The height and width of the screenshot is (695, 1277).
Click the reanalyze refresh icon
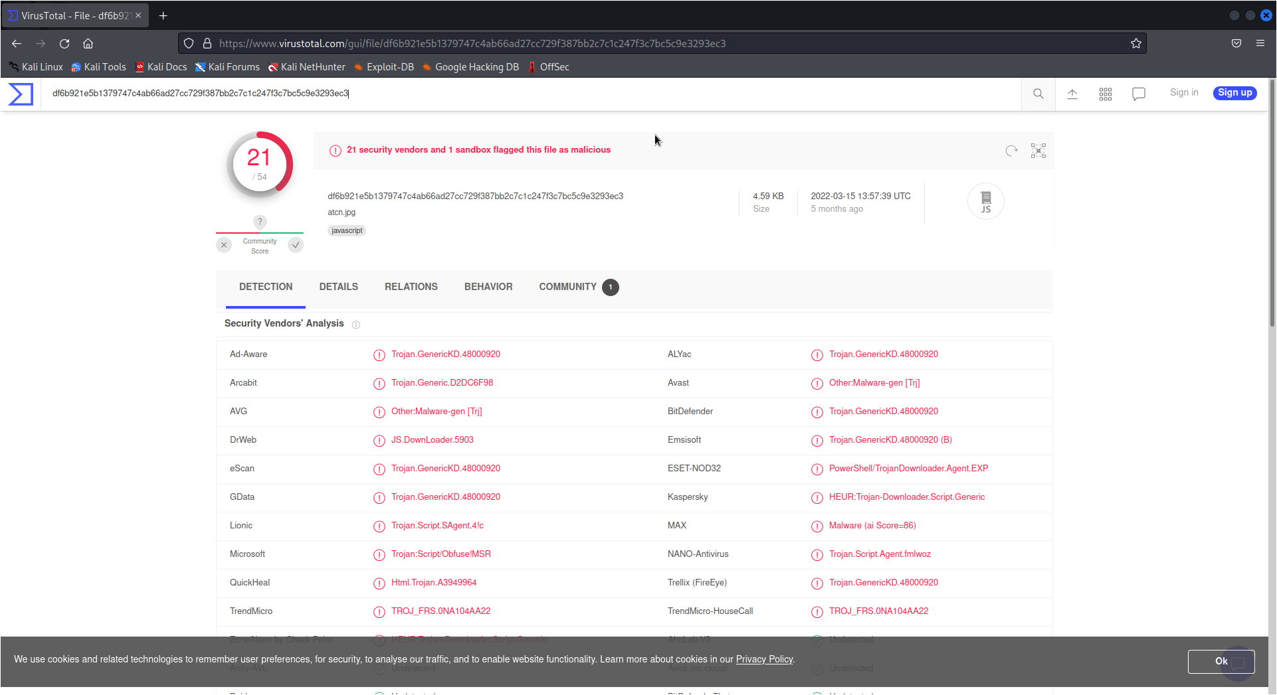[1012, 151]
